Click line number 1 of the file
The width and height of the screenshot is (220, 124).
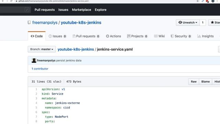(36, 89)
